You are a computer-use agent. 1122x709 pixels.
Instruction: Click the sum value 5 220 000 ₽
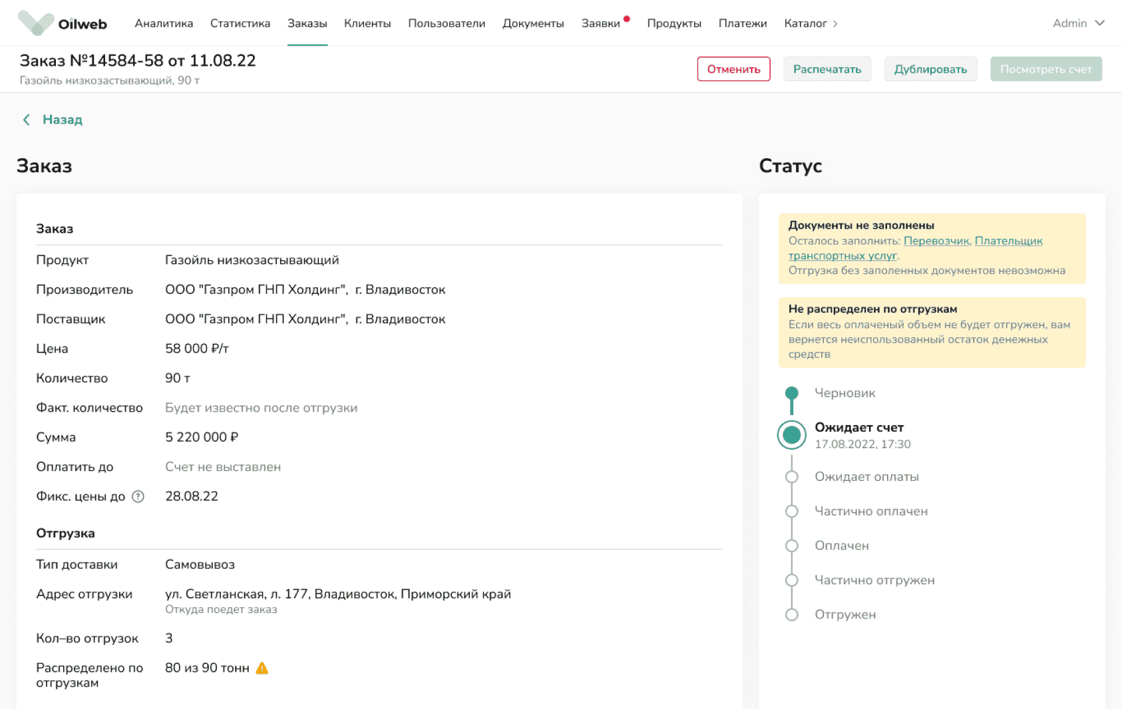(x=202, y=437)
